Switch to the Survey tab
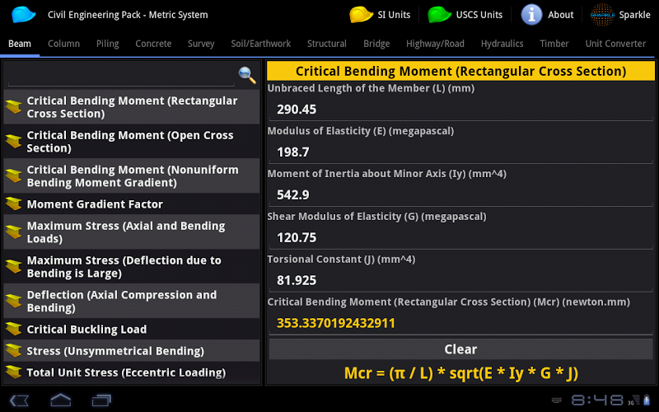659x412 pixels. (201, 44)
